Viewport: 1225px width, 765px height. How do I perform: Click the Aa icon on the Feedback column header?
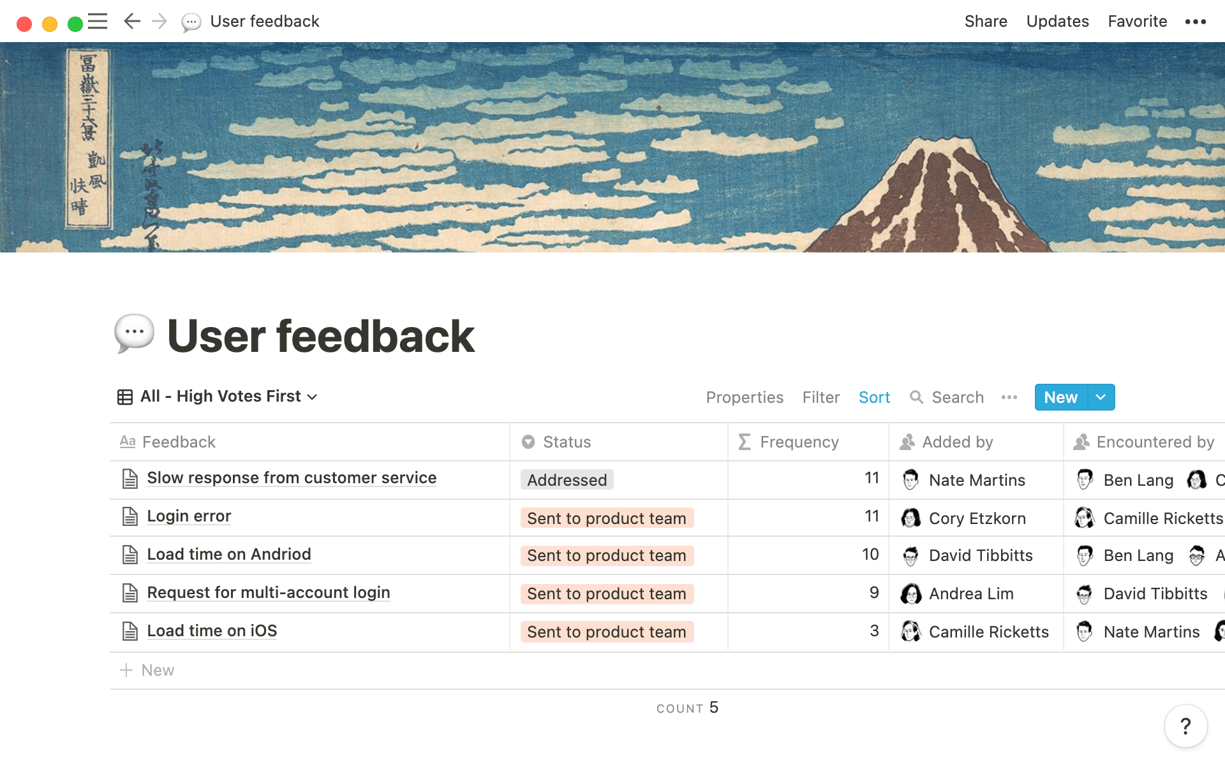coord(128,441)
